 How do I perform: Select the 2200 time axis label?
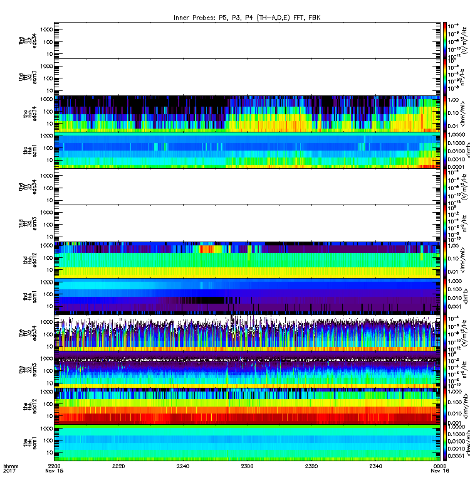pos(55,466)
